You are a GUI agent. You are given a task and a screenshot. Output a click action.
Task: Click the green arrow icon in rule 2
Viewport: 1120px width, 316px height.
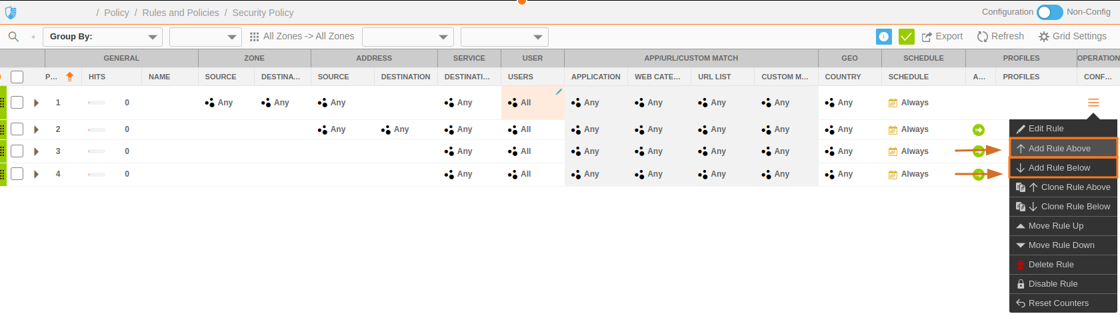tap(979, 130)
